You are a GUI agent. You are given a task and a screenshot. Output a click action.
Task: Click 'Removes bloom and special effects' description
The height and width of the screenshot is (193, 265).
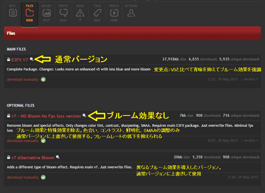coord(130,128)
